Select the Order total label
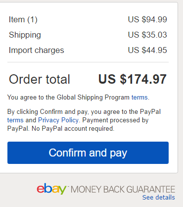This screenshot has height=207, width=183. (x=40, y=79)
